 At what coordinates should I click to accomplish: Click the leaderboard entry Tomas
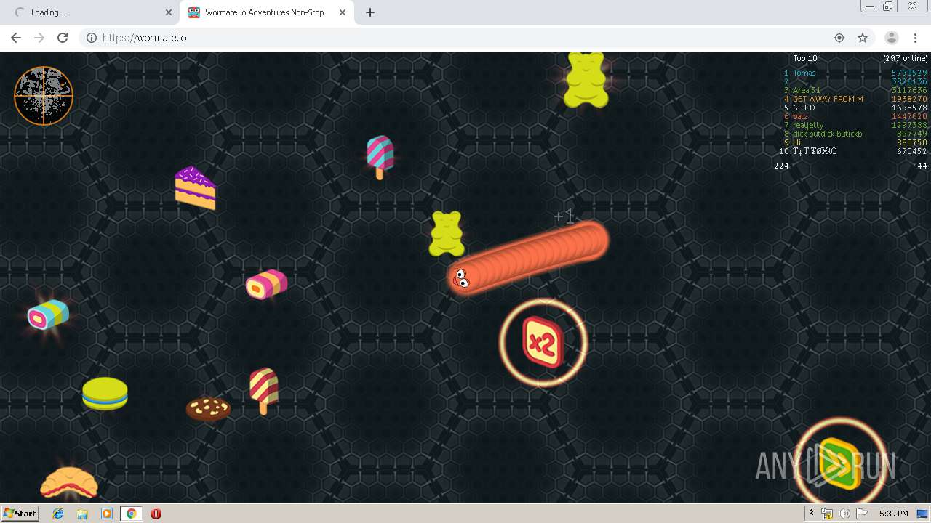(804, 73)
